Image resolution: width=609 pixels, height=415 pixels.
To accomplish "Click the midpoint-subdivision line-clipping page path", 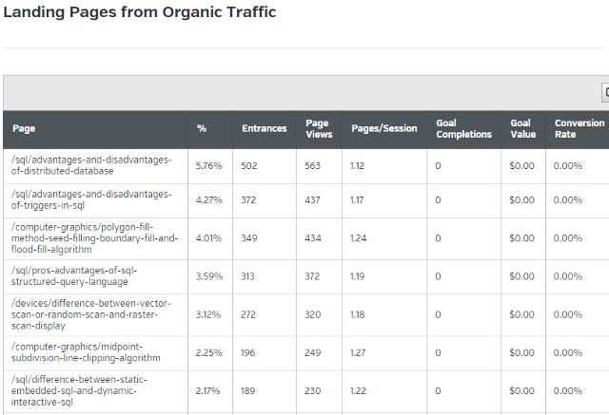I will pyautogui.click(x=86, y=352).
